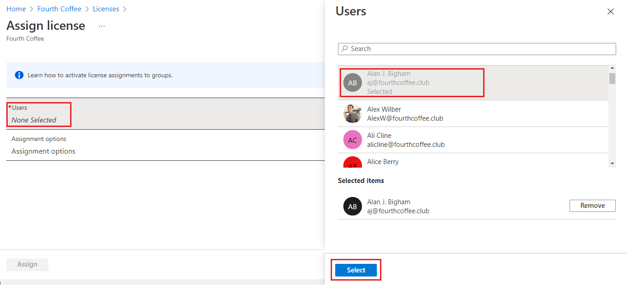Screen dimensions: 627x286
Task: Click Ali Cline's pink AC avatar
Action: coord(352,140)
